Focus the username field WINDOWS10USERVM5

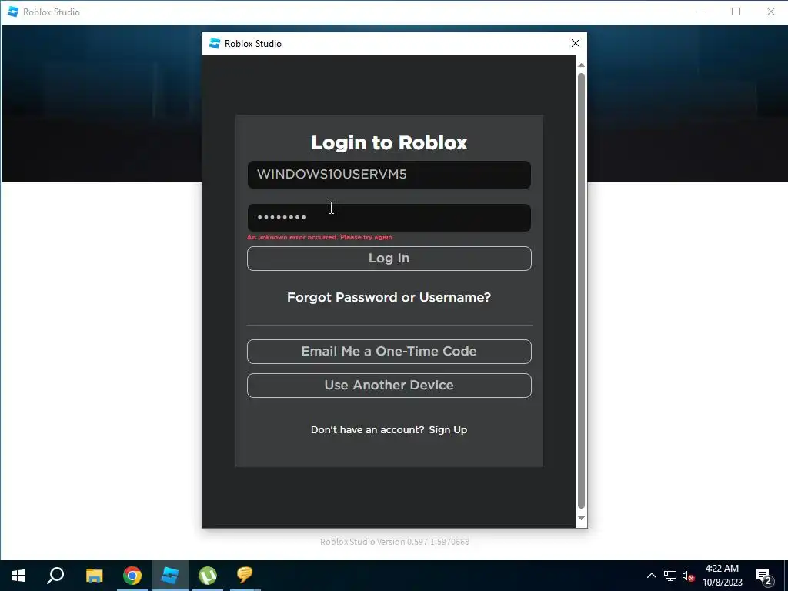point(389,175)
